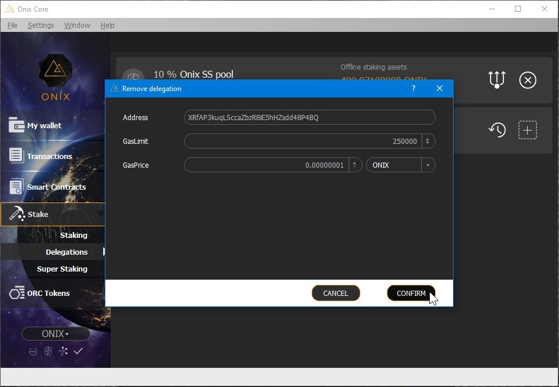
Task: Click the "Address" label
Action: point(135,117)
